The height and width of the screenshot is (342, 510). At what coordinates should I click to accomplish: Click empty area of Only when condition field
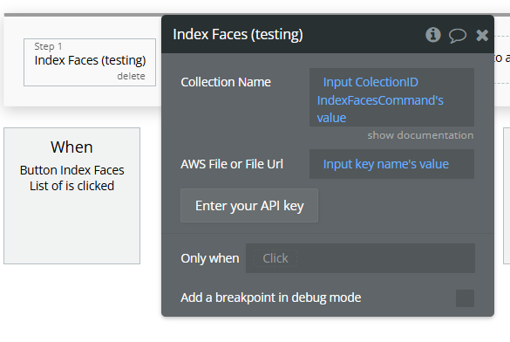click(x=385, y=258)
